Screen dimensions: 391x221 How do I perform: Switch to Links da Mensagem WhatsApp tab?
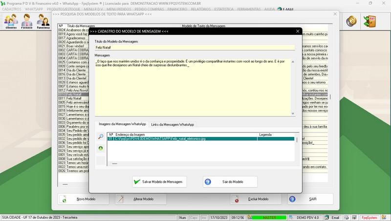172,125
